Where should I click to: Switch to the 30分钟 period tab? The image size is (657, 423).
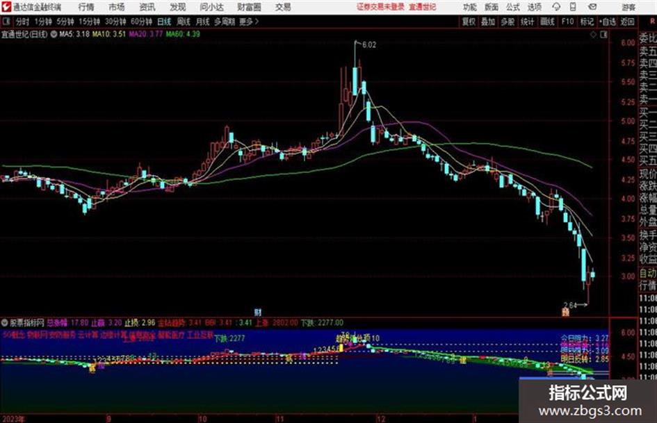115,22
